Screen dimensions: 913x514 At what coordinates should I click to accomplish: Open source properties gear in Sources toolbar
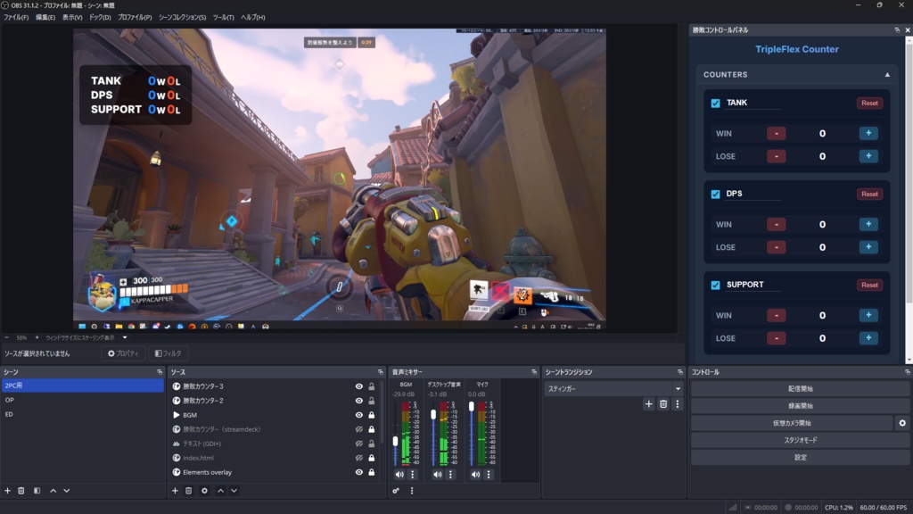(x=204, y=491)
